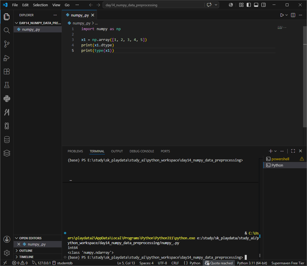Switch to the PORTS tab
The width and height of the screenshot is (307, 266).
coord(165,151)
